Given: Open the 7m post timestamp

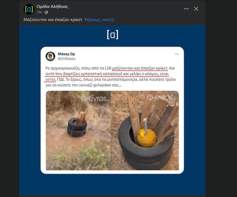Looking at the screenshot, I should [39, 12].
